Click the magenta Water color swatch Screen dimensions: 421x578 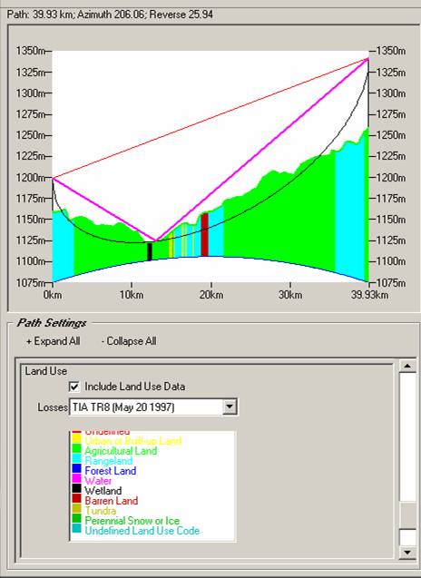coord(76,479)
